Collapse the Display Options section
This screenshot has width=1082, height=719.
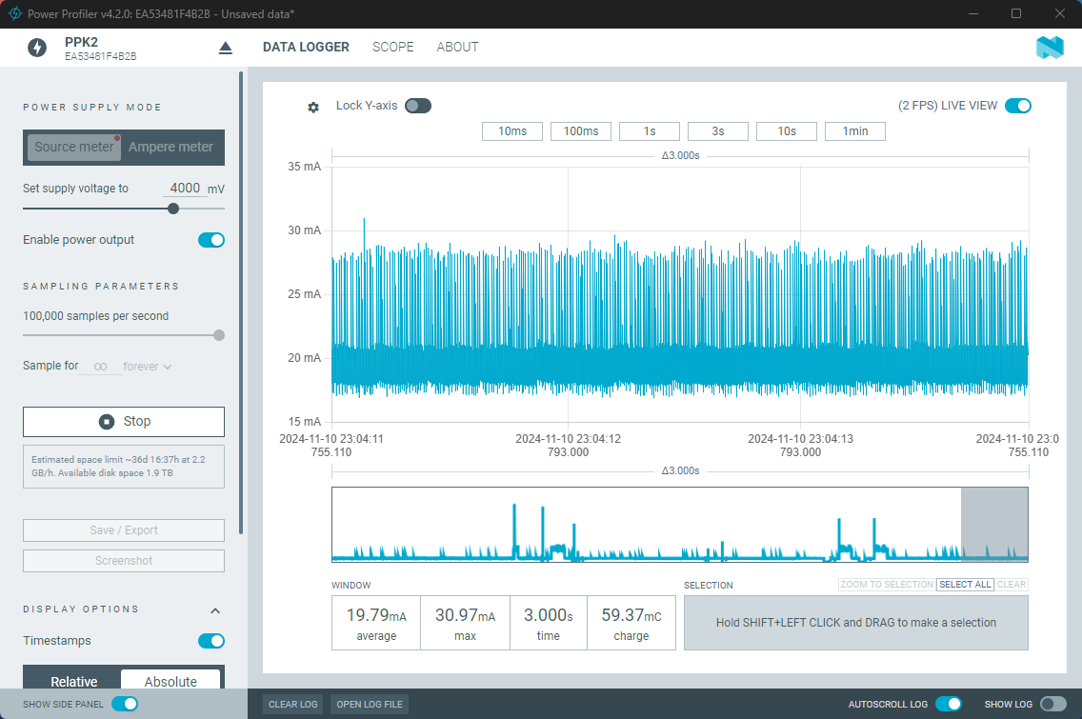[x=215, y=610]
